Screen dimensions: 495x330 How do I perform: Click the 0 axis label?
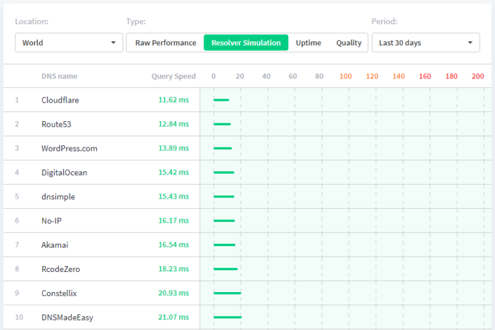coord(213,76)
